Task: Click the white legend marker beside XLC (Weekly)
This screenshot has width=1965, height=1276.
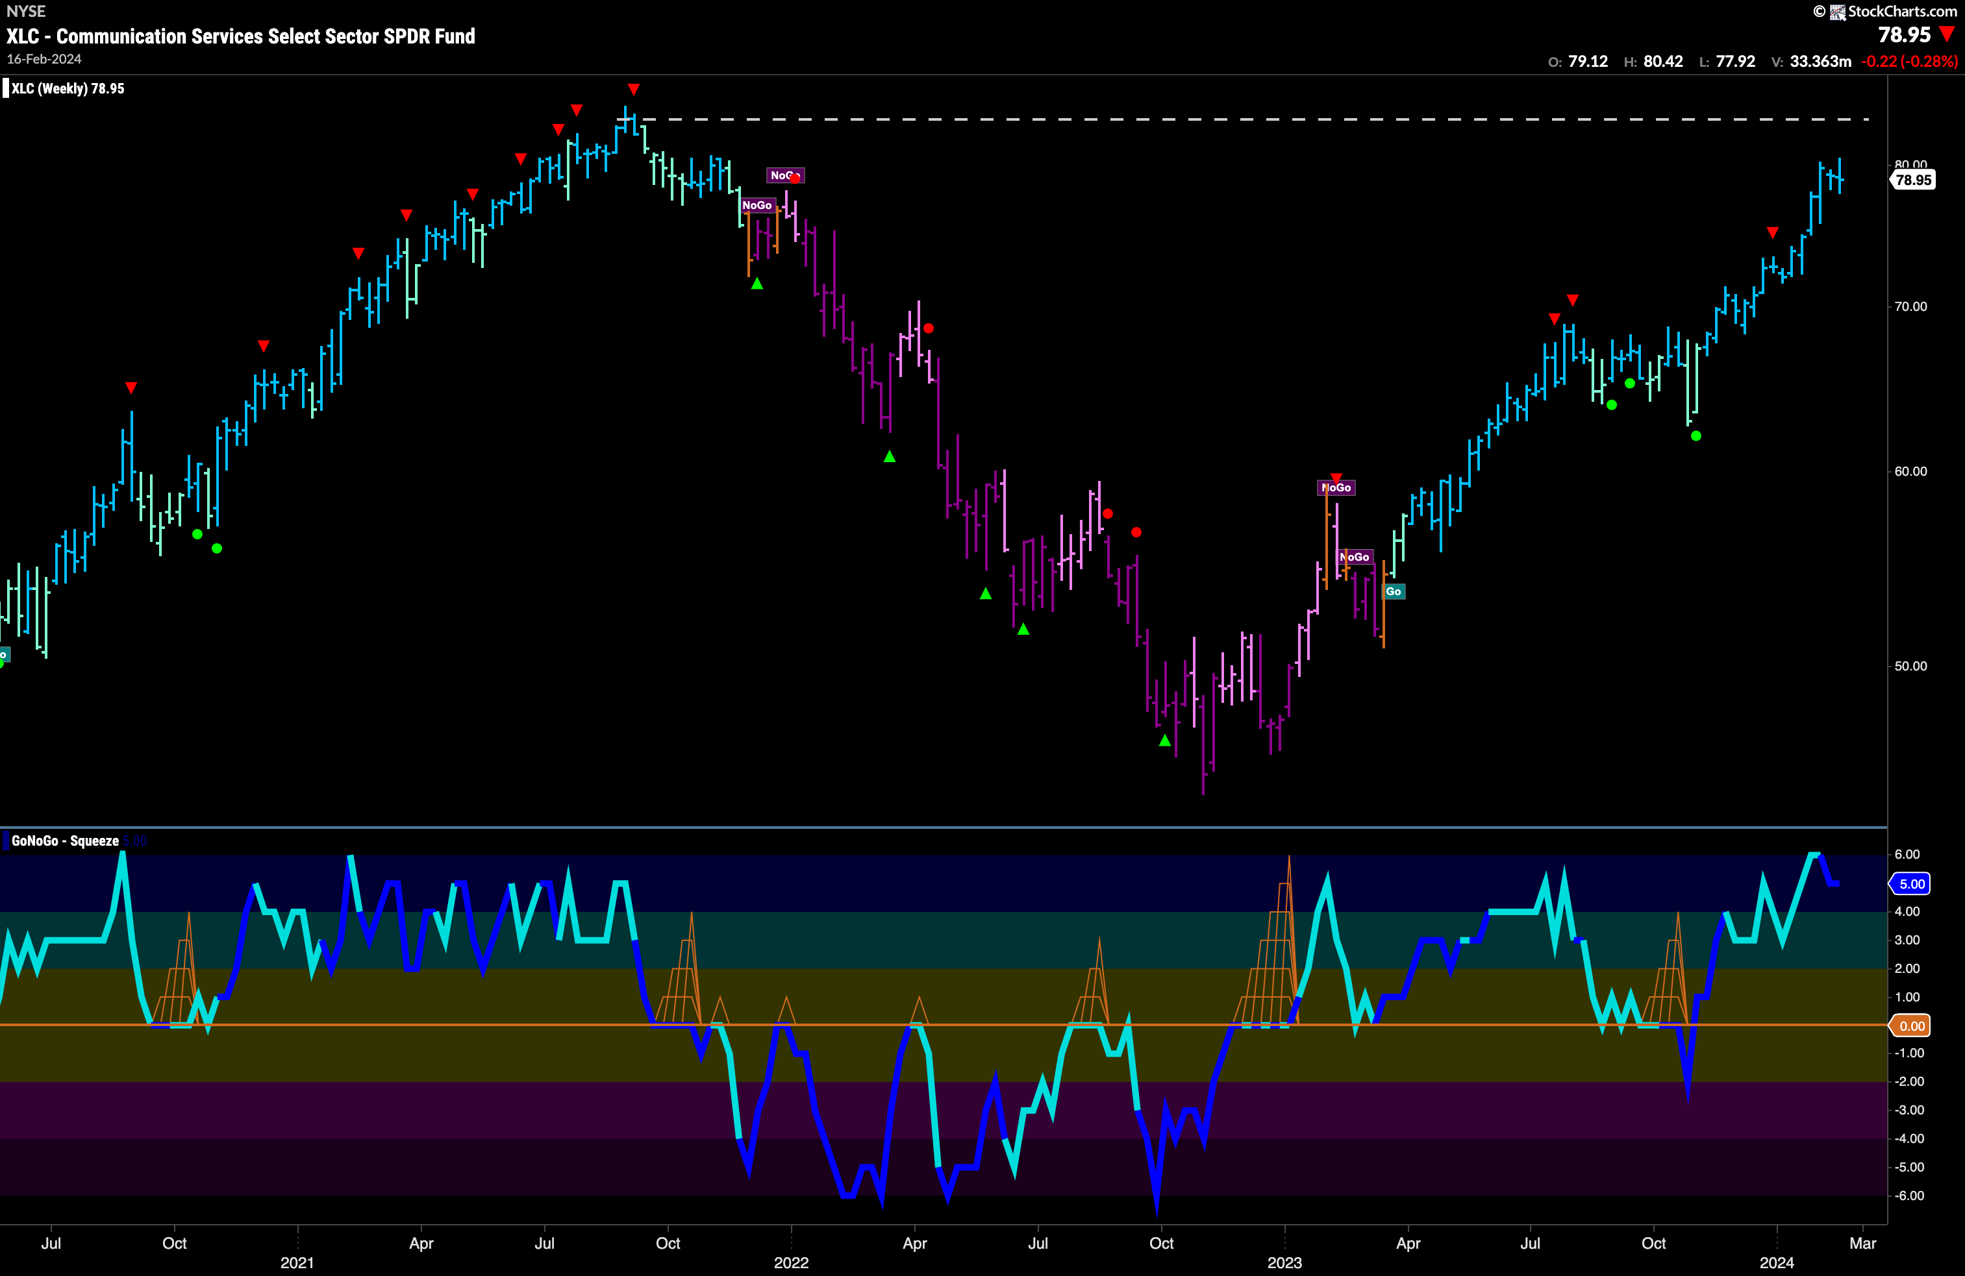Action: pos(5,88)
